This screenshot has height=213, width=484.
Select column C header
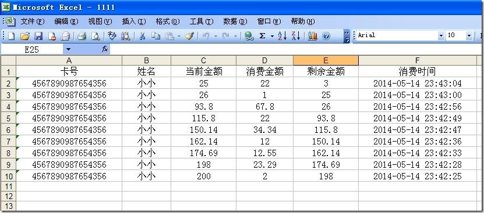click(203, 60)
